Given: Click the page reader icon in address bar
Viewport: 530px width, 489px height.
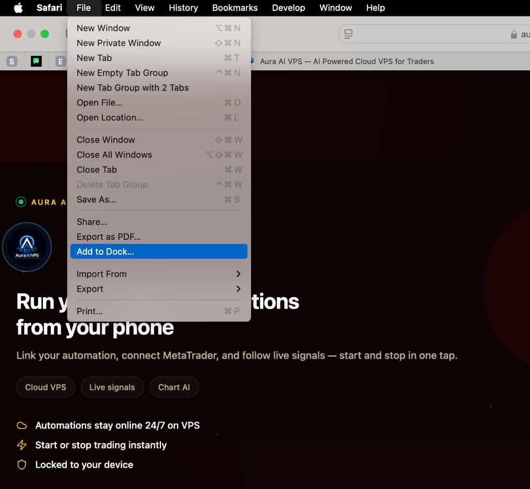Looking at the screenshot, I should pos(348,34).
